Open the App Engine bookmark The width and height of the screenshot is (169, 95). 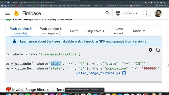point(124,6)
